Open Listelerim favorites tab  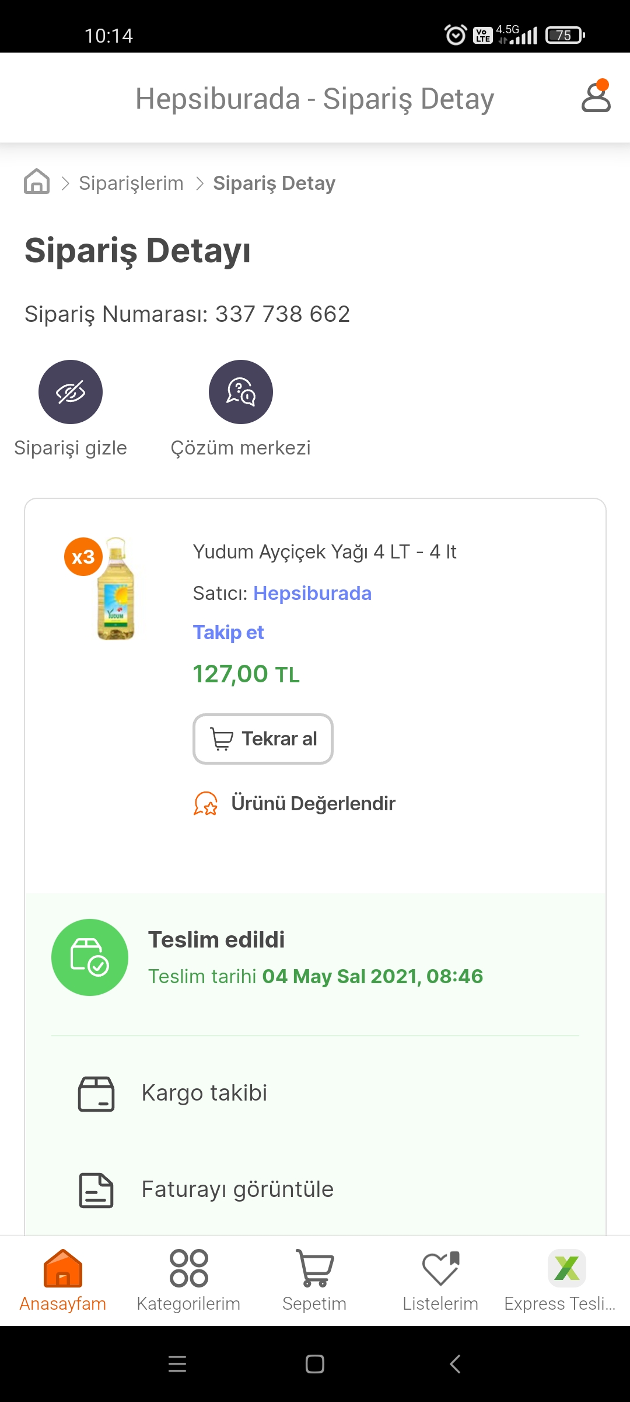click(x=440, y=1280)
